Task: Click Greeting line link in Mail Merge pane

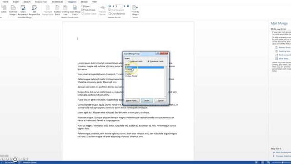Action: tap(285, 51)
